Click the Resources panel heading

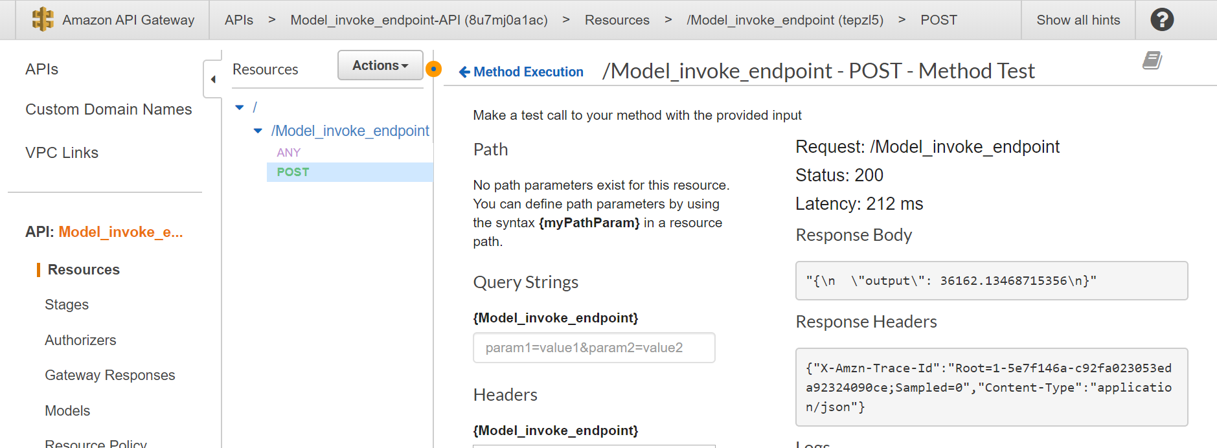coord(266,69)
